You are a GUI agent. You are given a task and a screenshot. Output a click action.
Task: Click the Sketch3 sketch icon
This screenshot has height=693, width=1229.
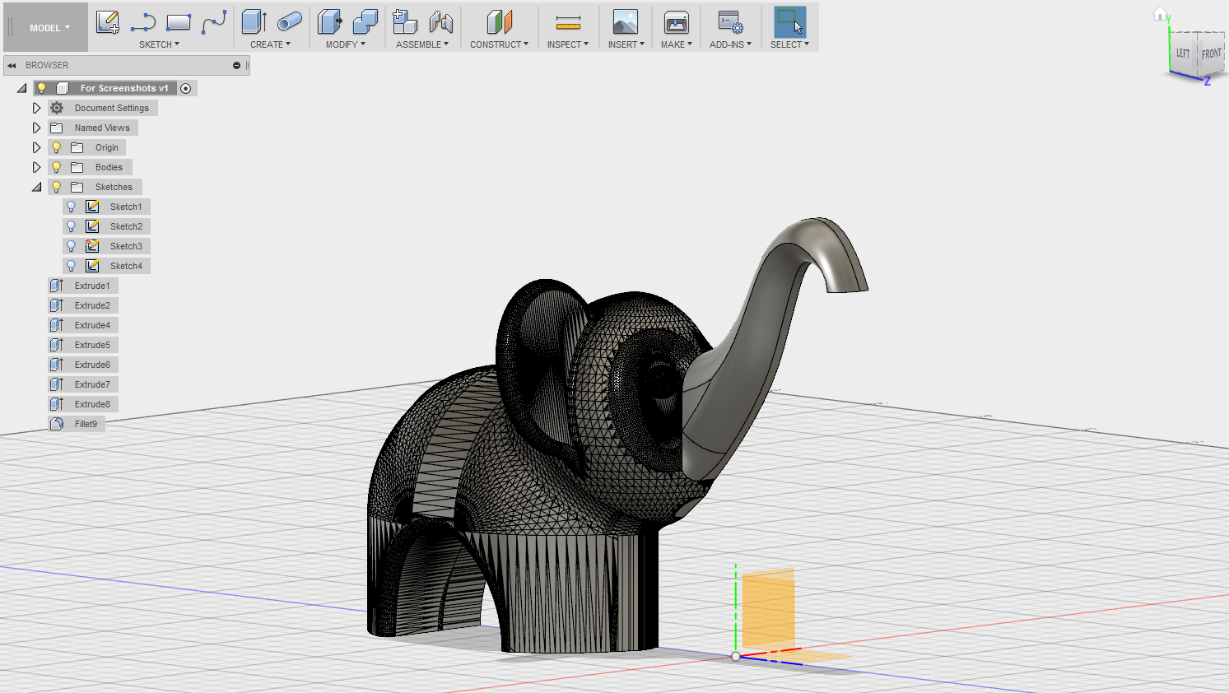[x=92, y=246]
